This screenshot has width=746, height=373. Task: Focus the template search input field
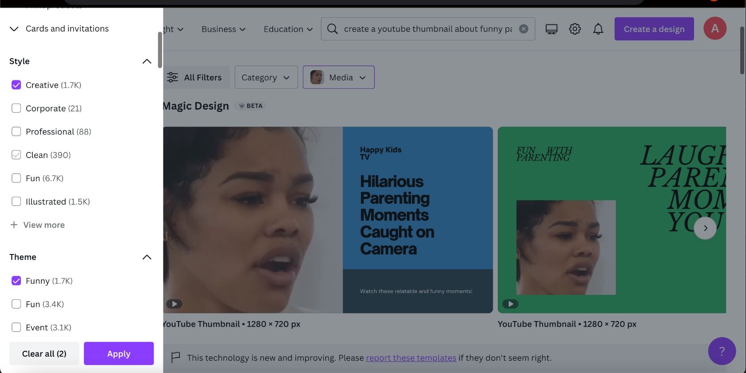click(x=428, y=29)
